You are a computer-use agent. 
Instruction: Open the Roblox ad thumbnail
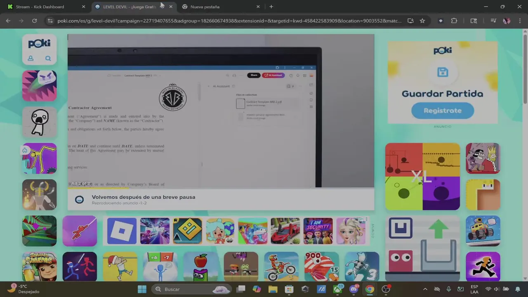122,231
